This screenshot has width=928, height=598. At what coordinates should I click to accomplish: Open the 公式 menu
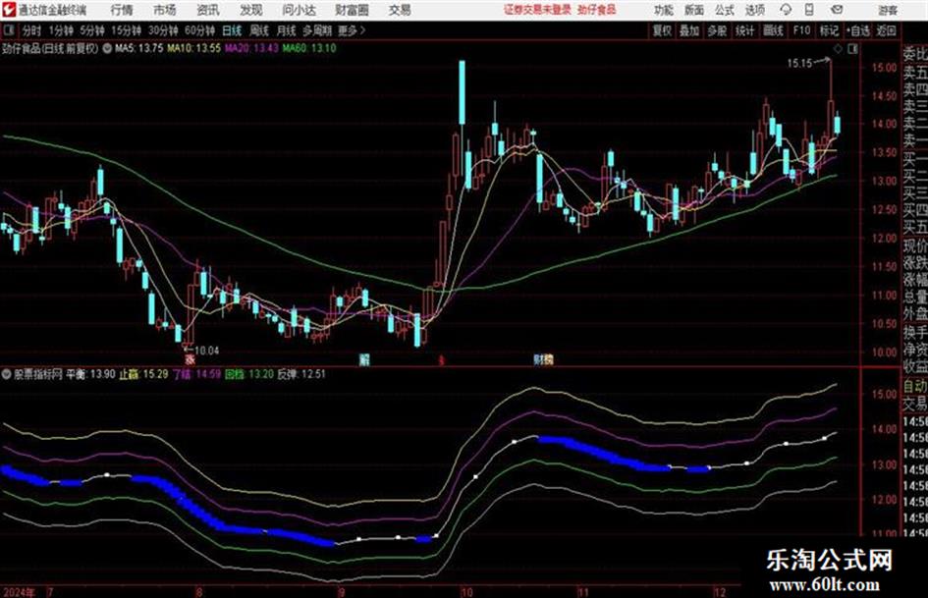725,10
